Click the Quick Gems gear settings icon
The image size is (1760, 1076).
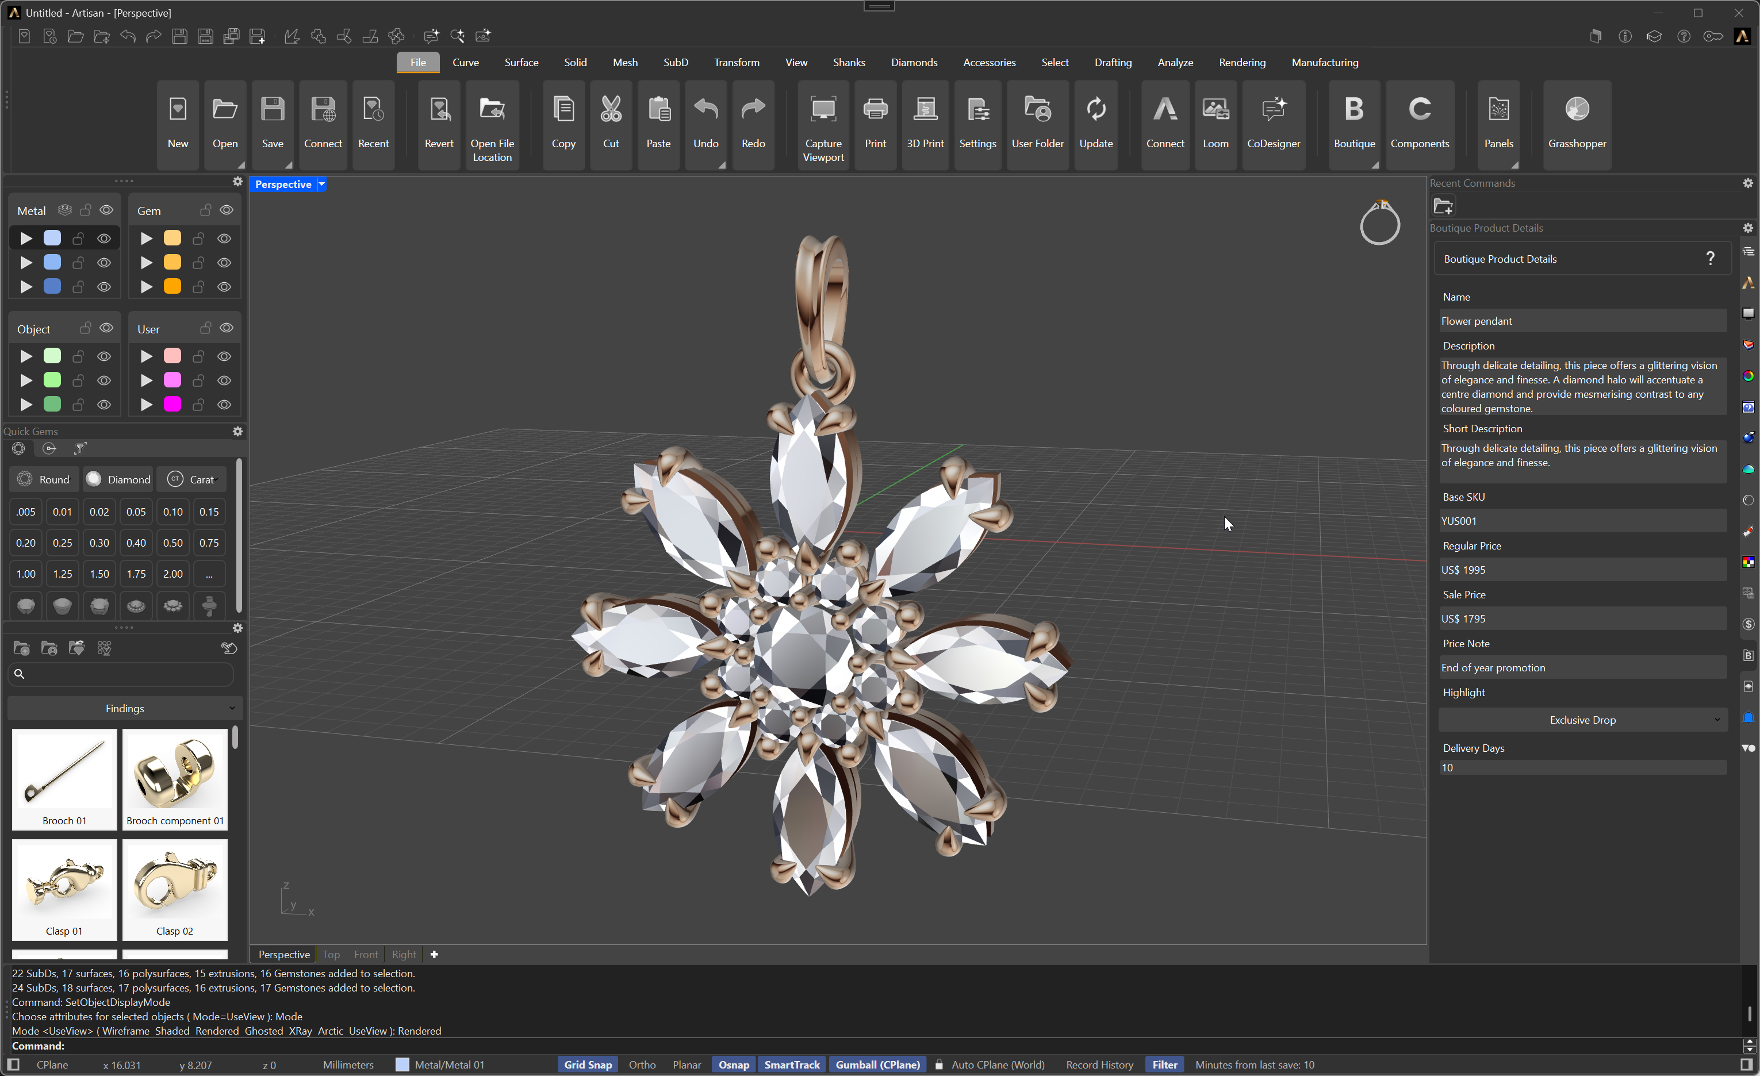point(238,431)
